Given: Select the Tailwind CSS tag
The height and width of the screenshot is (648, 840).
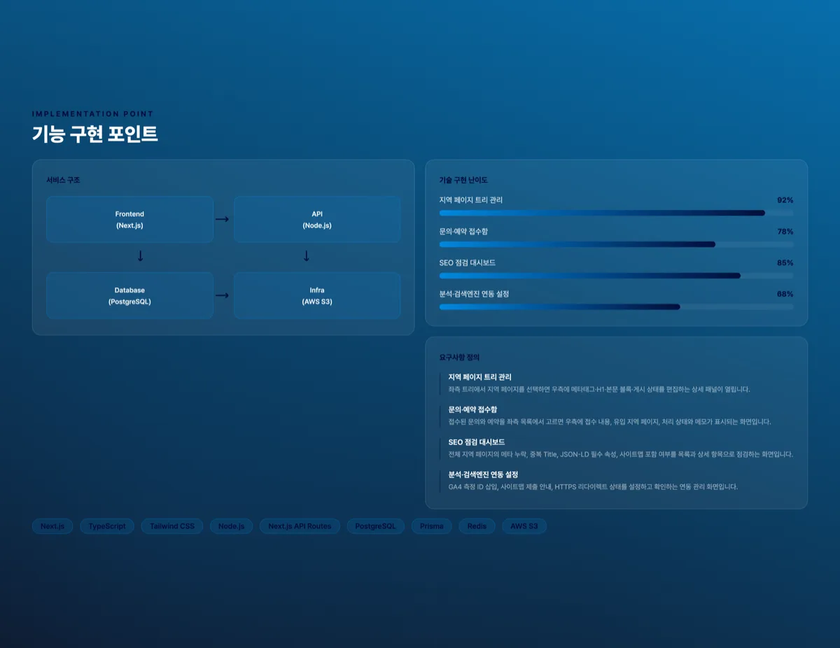Looking at the screenshot, I should click(x=172, y=526).
